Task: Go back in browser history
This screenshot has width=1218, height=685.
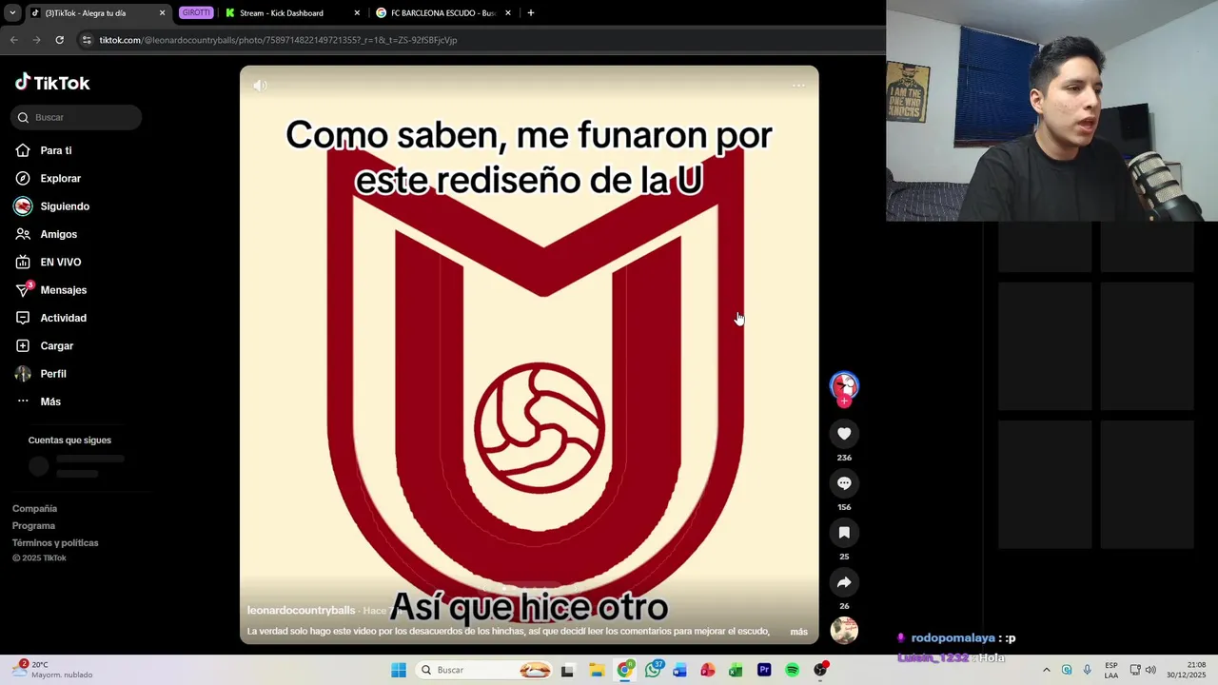Action: (x=13, y=40)
